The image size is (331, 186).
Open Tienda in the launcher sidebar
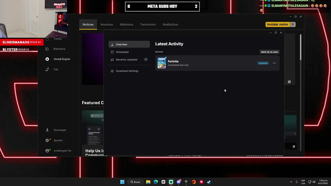click(x=57, y=39)
